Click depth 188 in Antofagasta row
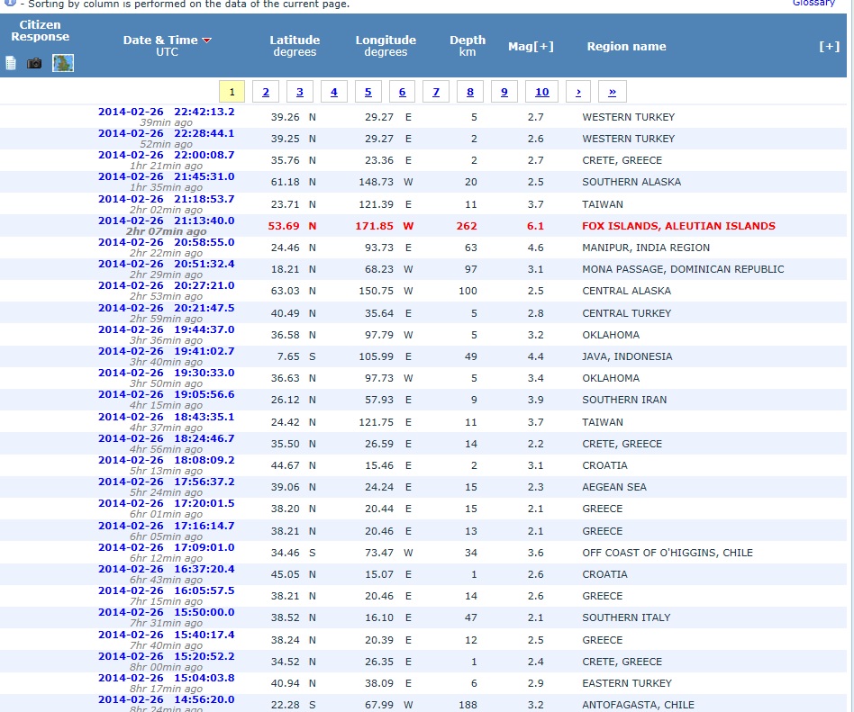 pyautogui.click(x=468, y=705)
